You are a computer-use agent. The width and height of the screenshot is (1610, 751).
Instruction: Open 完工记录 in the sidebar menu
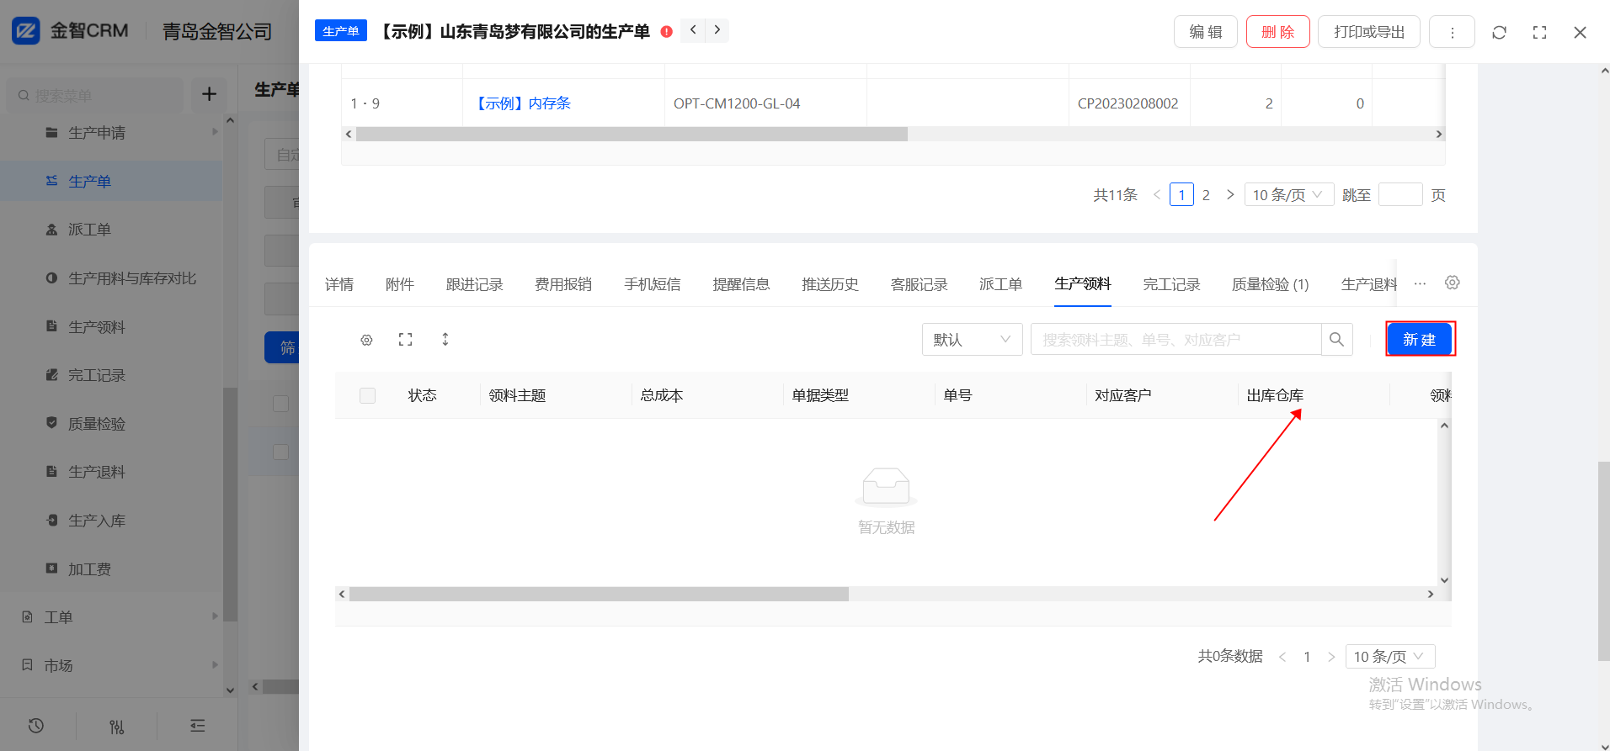[97, 375]
